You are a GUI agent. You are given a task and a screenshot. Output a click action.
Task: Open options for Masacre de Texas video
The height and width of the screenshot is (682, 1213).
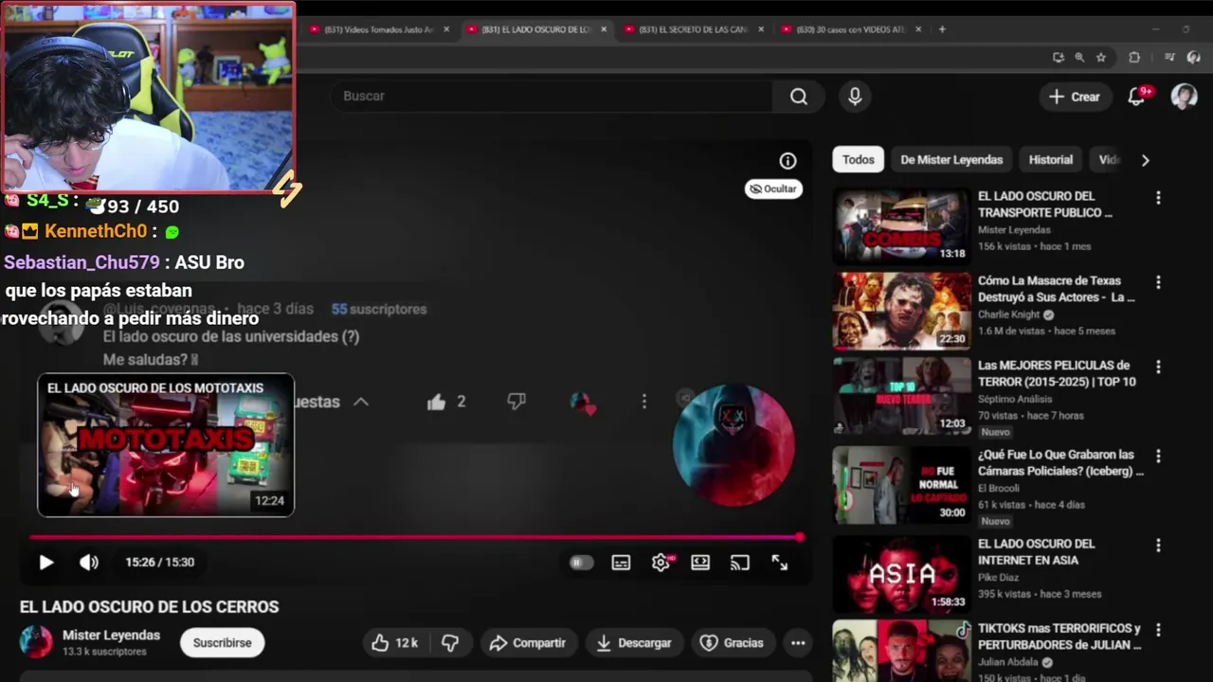1158,282
